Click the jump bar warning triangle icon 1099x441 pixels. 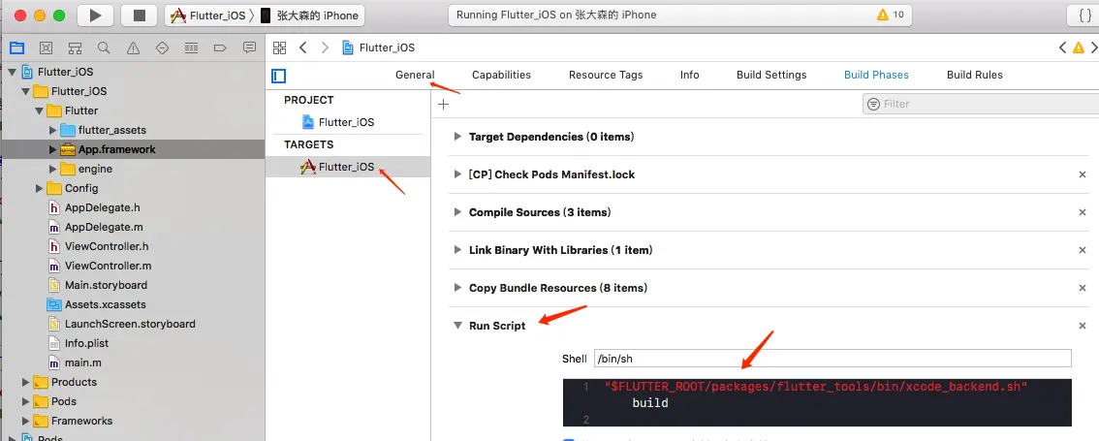[x=1079, y=47]
